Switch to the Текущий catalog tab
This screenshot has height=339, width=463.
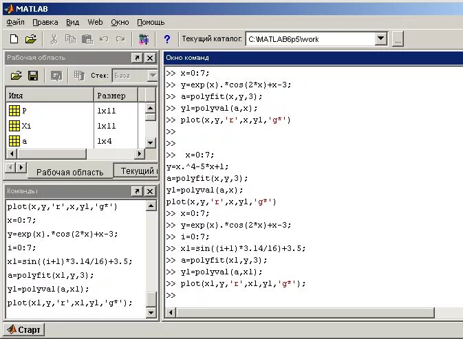point(136,171)
